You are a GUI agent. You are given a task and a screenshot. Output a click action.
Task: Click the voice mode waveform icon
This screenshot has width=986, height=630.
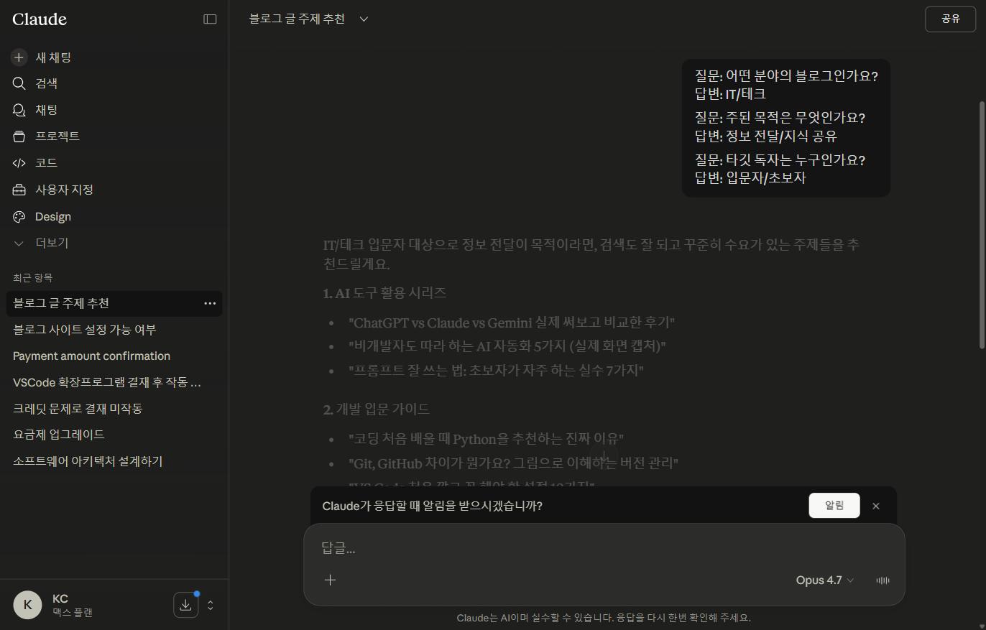click(883, 580)
